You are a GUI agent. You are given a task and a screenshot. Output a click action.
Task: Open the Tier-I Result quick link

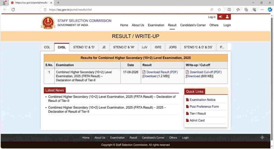(x=198, y=113)
